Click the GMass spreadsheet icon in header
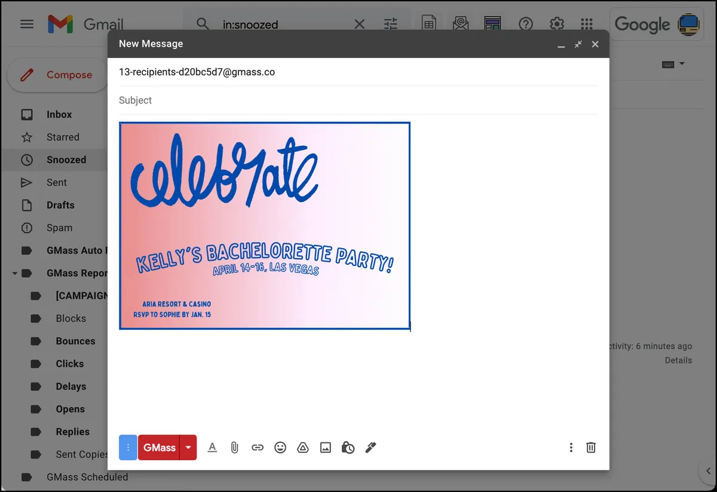The height and width of the screenshot is (492, 717). [428, 24]
